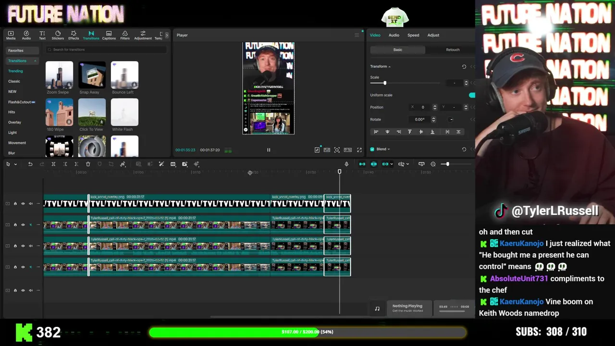This screenshot has height=346, width=615.
Task: Zoom out the timeline
Action: pyautogui.click(x=433, y=164)
